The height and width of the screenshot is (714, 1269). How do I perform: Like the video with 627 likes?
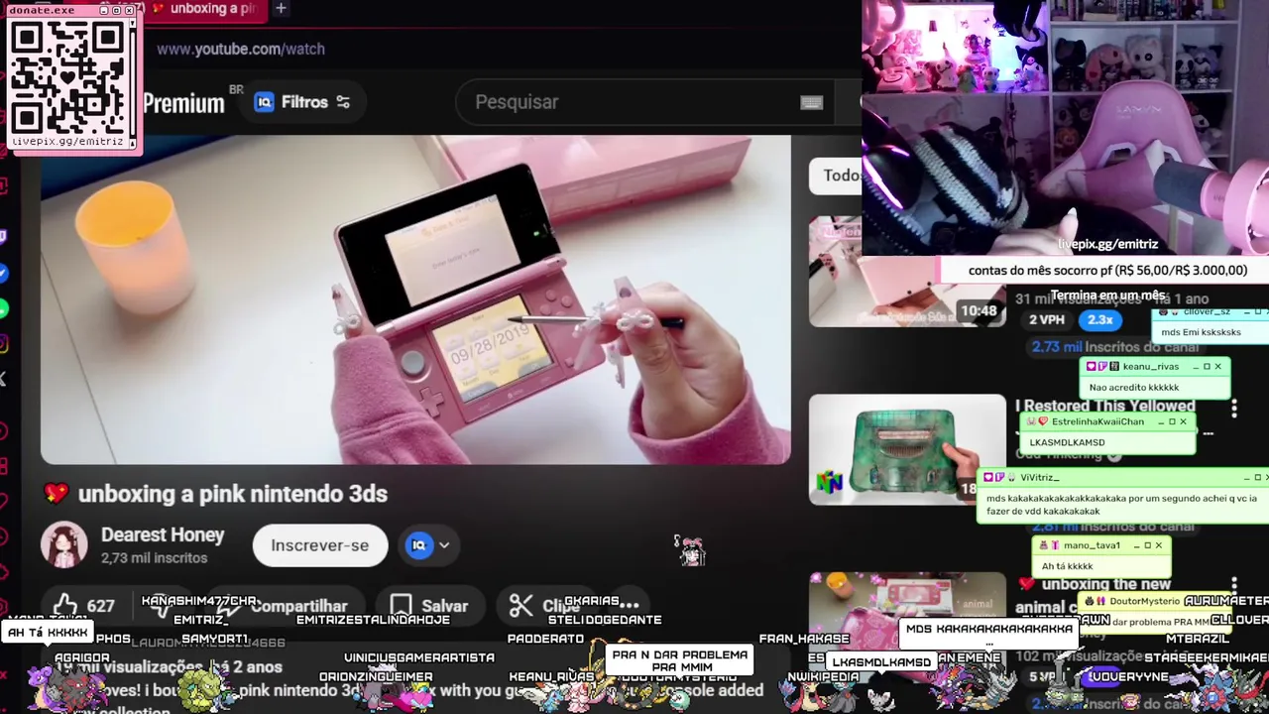pos(83,606)
